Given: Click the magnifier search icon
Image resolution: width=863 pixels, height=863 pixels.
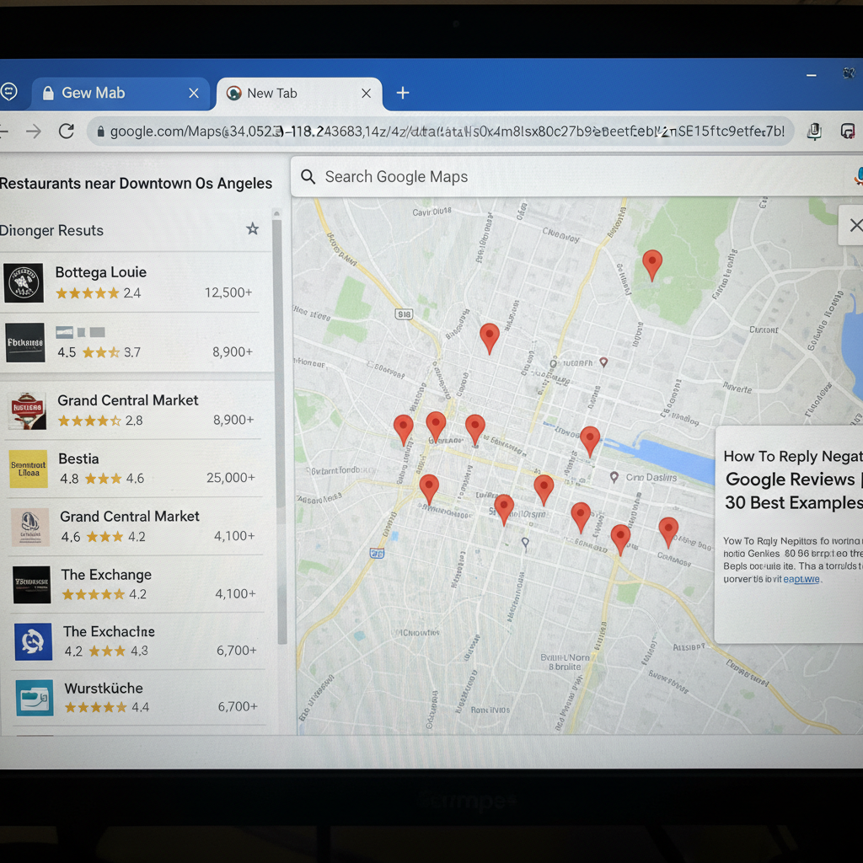Looking at the screenshot, I should tap(308, 177).
